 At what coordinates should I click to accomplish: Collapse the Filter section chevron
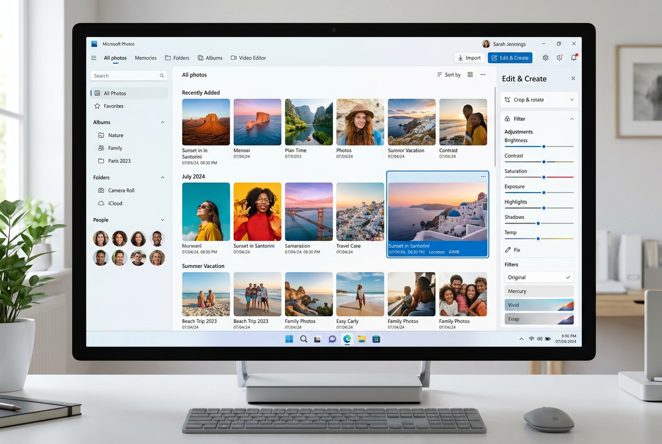click(571, 119)
